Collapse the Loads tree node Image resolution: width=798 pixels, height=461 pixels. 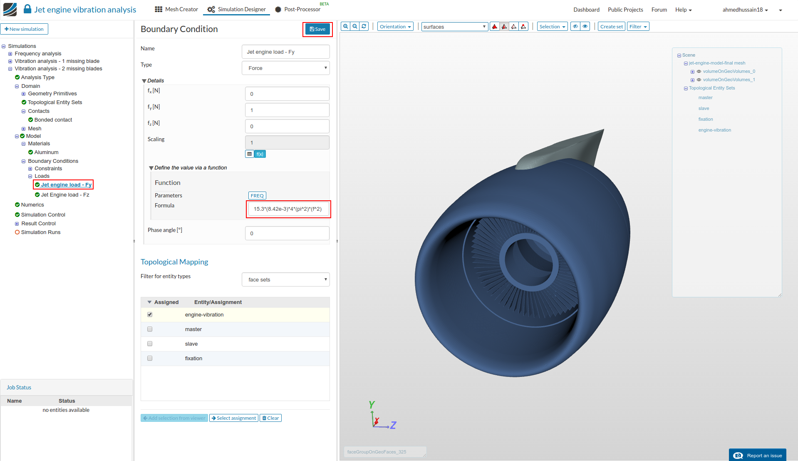(30, 176)
